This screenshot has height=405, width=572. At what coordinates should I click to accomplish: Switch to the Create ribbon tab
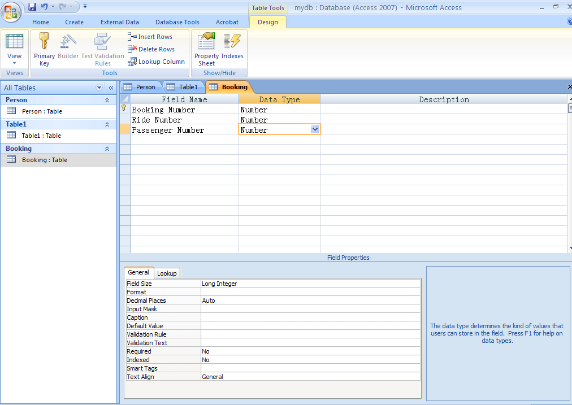74,22
